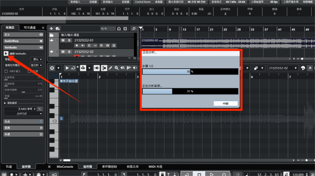Solo track 21325552-01
Viewport: 315px width, 176px height.
click(x=69, y=40)
